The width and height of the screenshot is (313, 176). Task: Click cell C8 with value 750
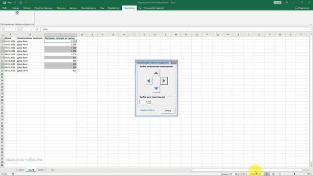click(x=61, y=61)
